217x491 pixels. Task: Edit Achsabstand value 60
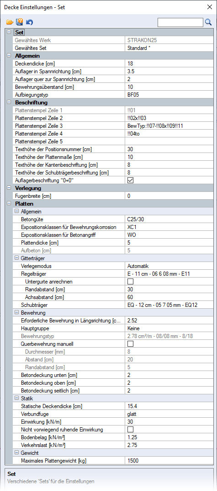coord(168,297)
